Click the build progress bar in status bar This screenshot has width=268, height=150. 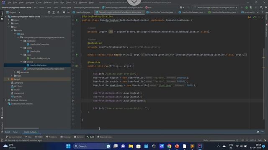click(x=222, y=140)
